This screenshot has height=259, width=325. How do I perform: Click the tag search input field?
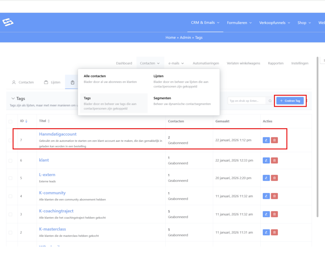point(247,101)
